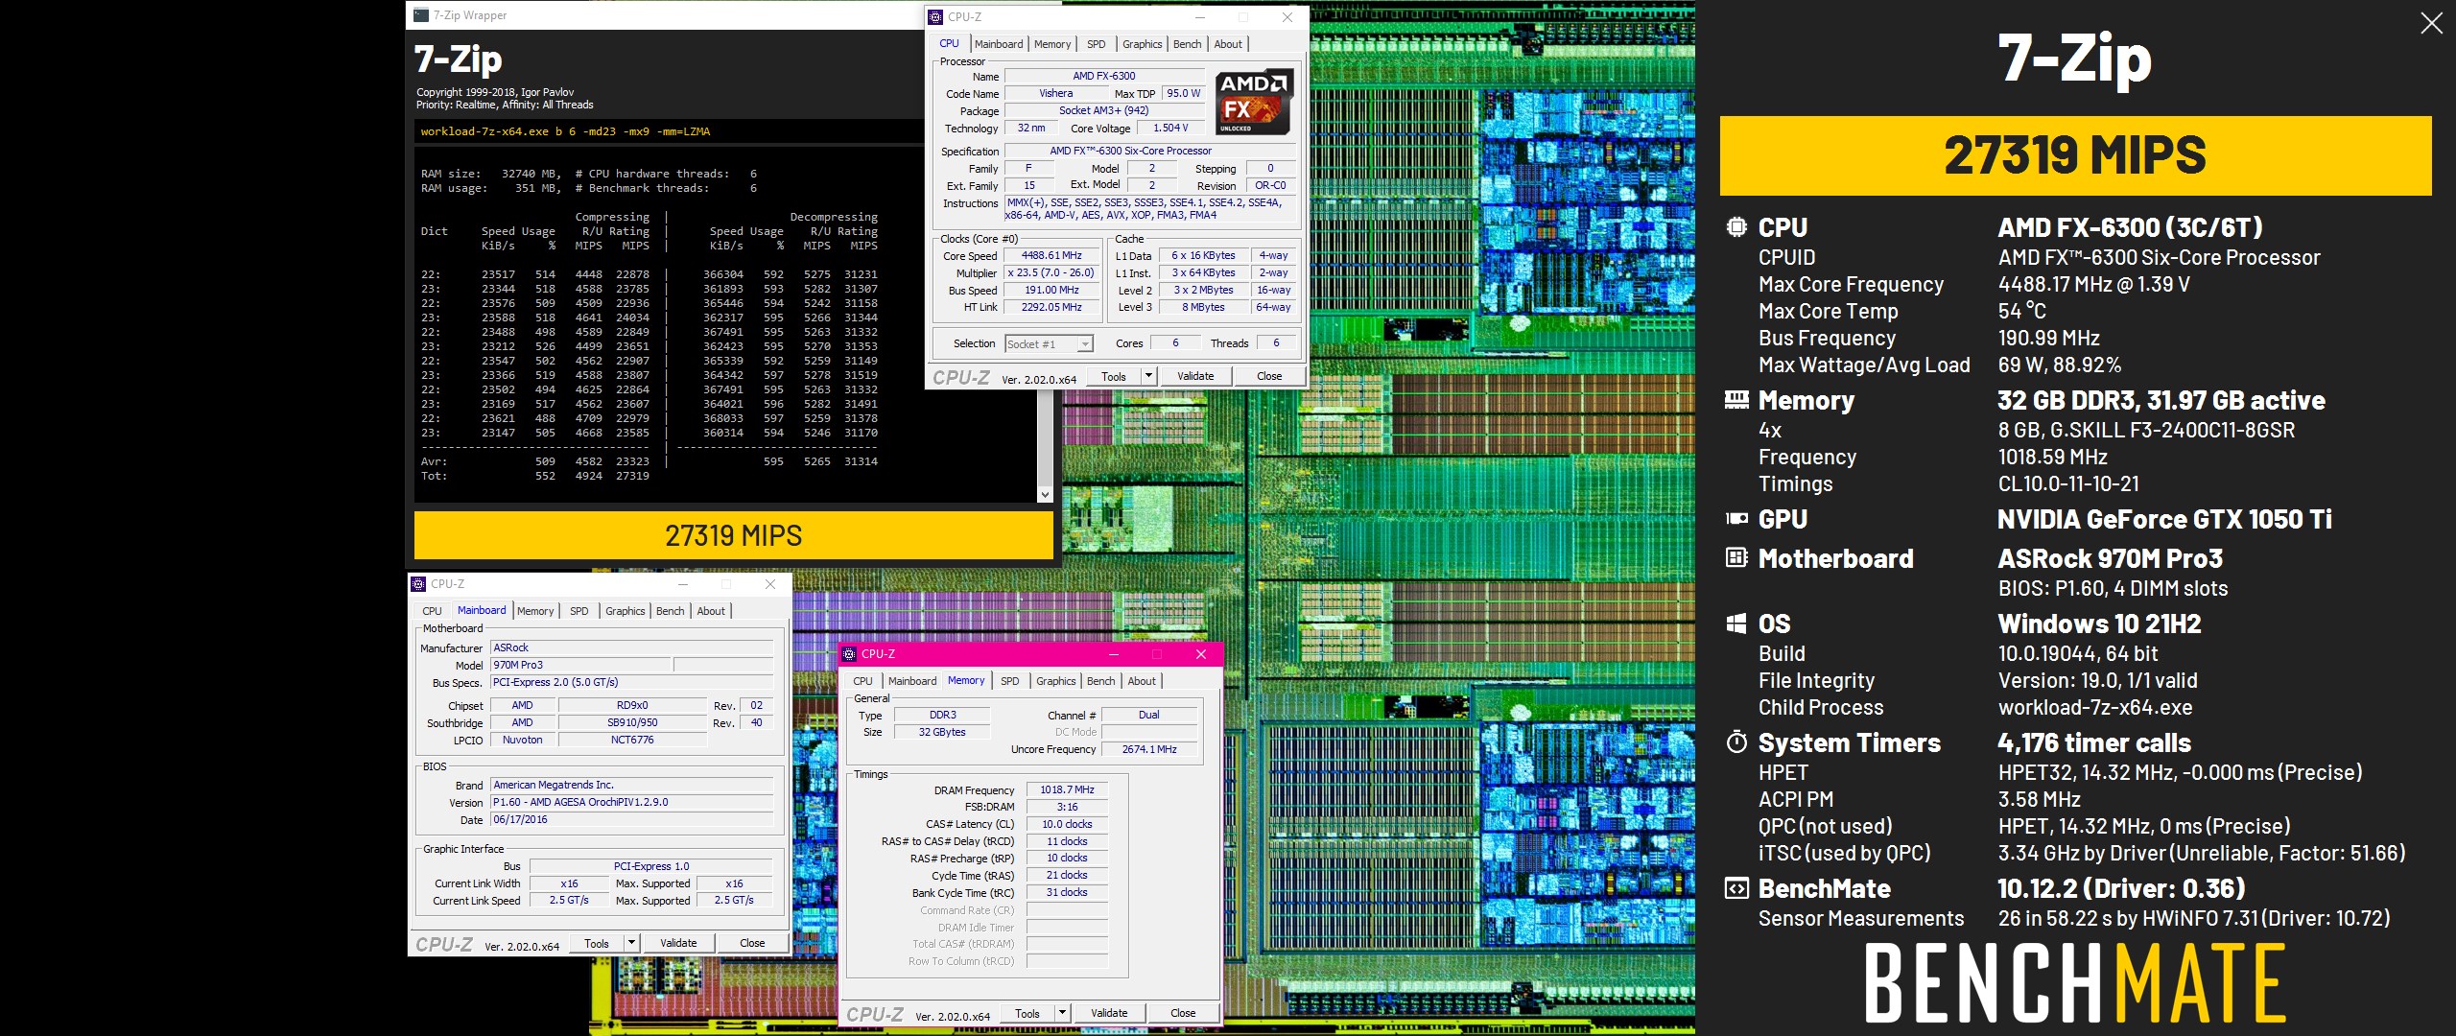This screenshot has height=1036, width=2456.
Task: Click the yellow 27319 MIPS bar in 7-Zip Wrapper
Action: point(734,535)
